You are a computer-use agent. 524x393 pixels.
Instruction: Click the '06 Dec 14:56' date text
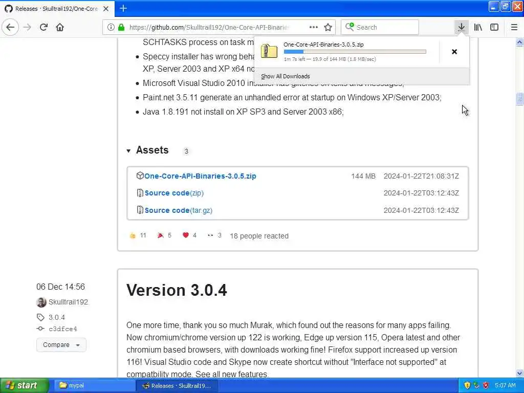click(60, 287)
